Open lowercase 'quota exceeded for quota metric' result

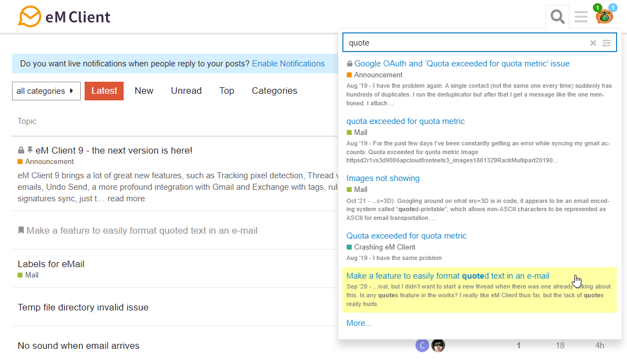coord(406,121)
